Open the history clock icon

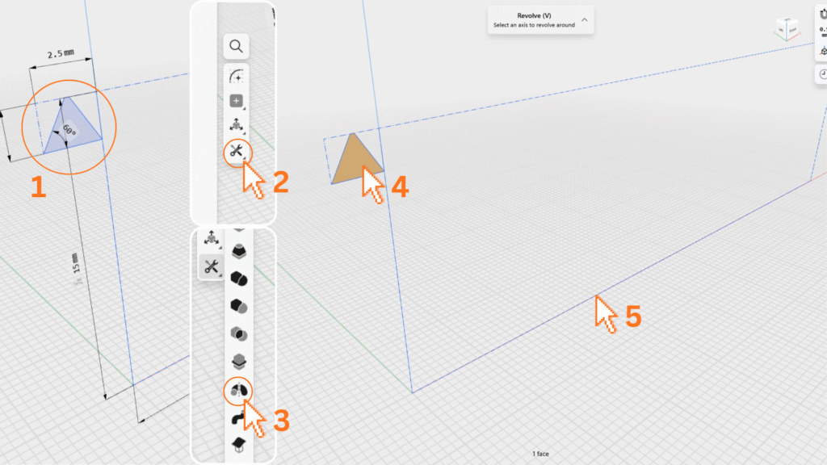[x=821, y=73]
